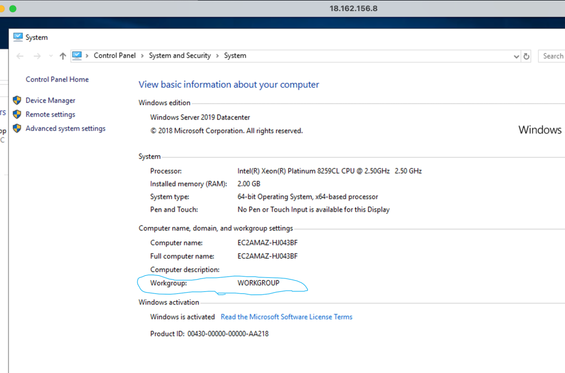Open Advanced system settings
Image resolution: width=565 pixels, height=373 pixels.
(x=66, y=128)
